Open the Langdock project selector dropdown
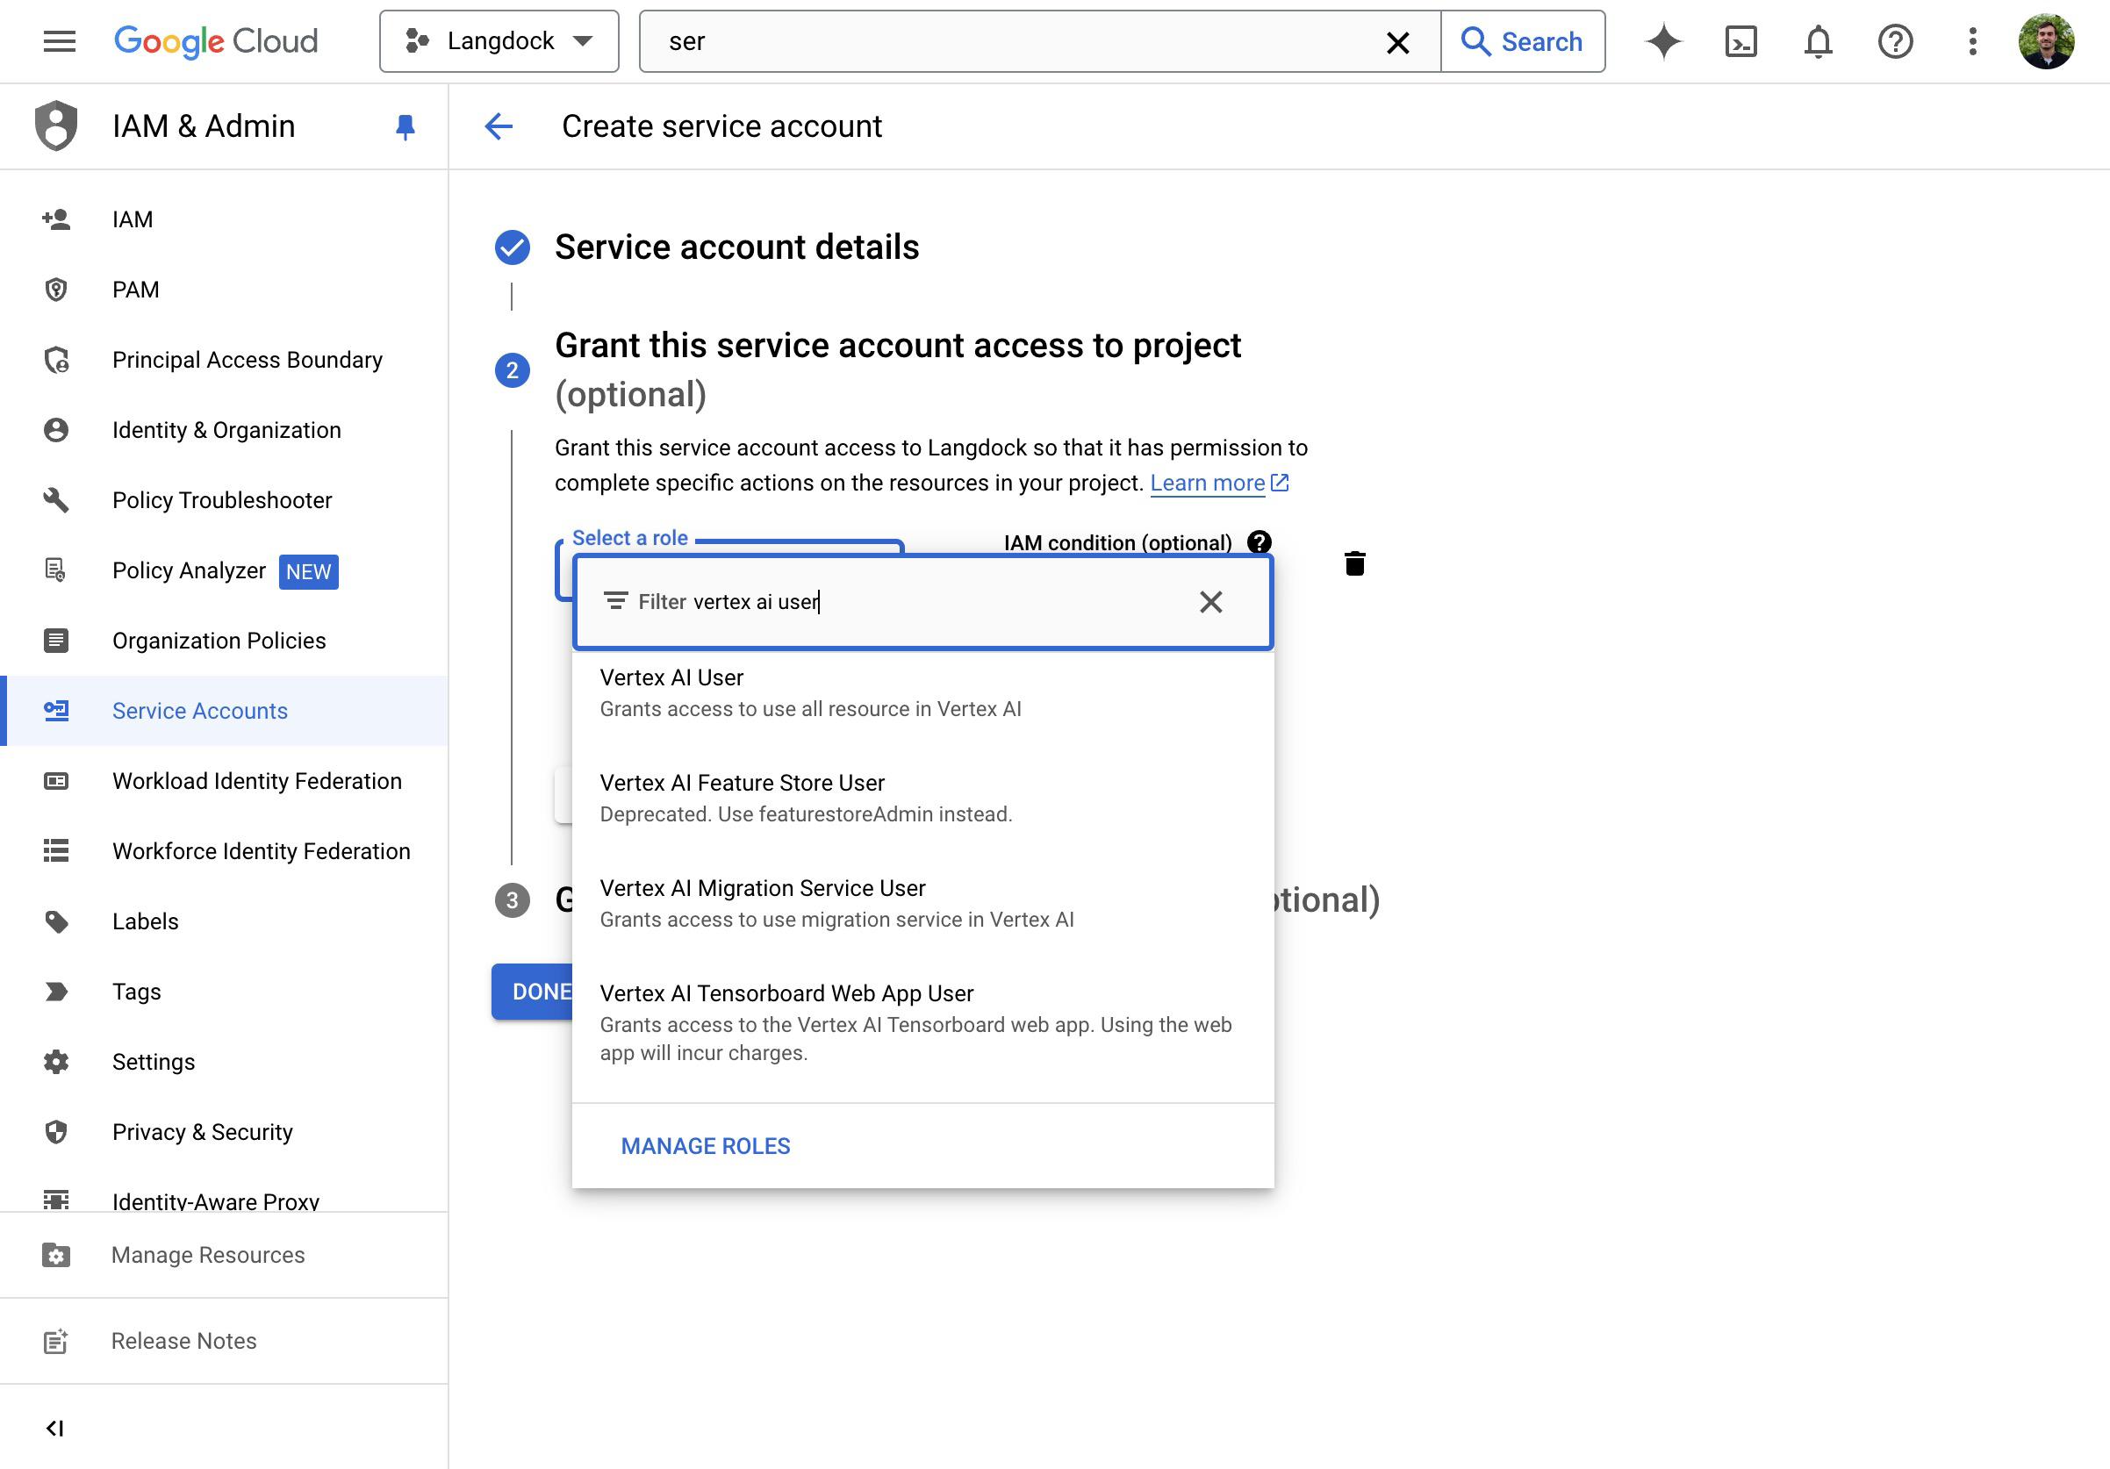 tap(499, 41)
